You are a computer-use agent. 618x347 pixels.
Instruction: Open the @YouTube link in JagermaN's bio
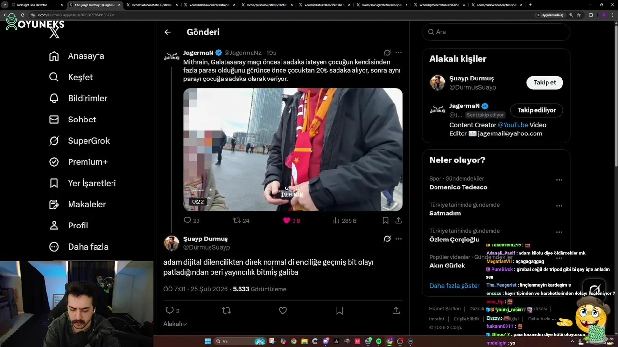click(x=513, y=125)
